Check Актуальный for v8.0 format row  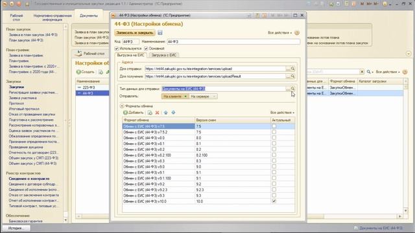[x=274, y=138]
